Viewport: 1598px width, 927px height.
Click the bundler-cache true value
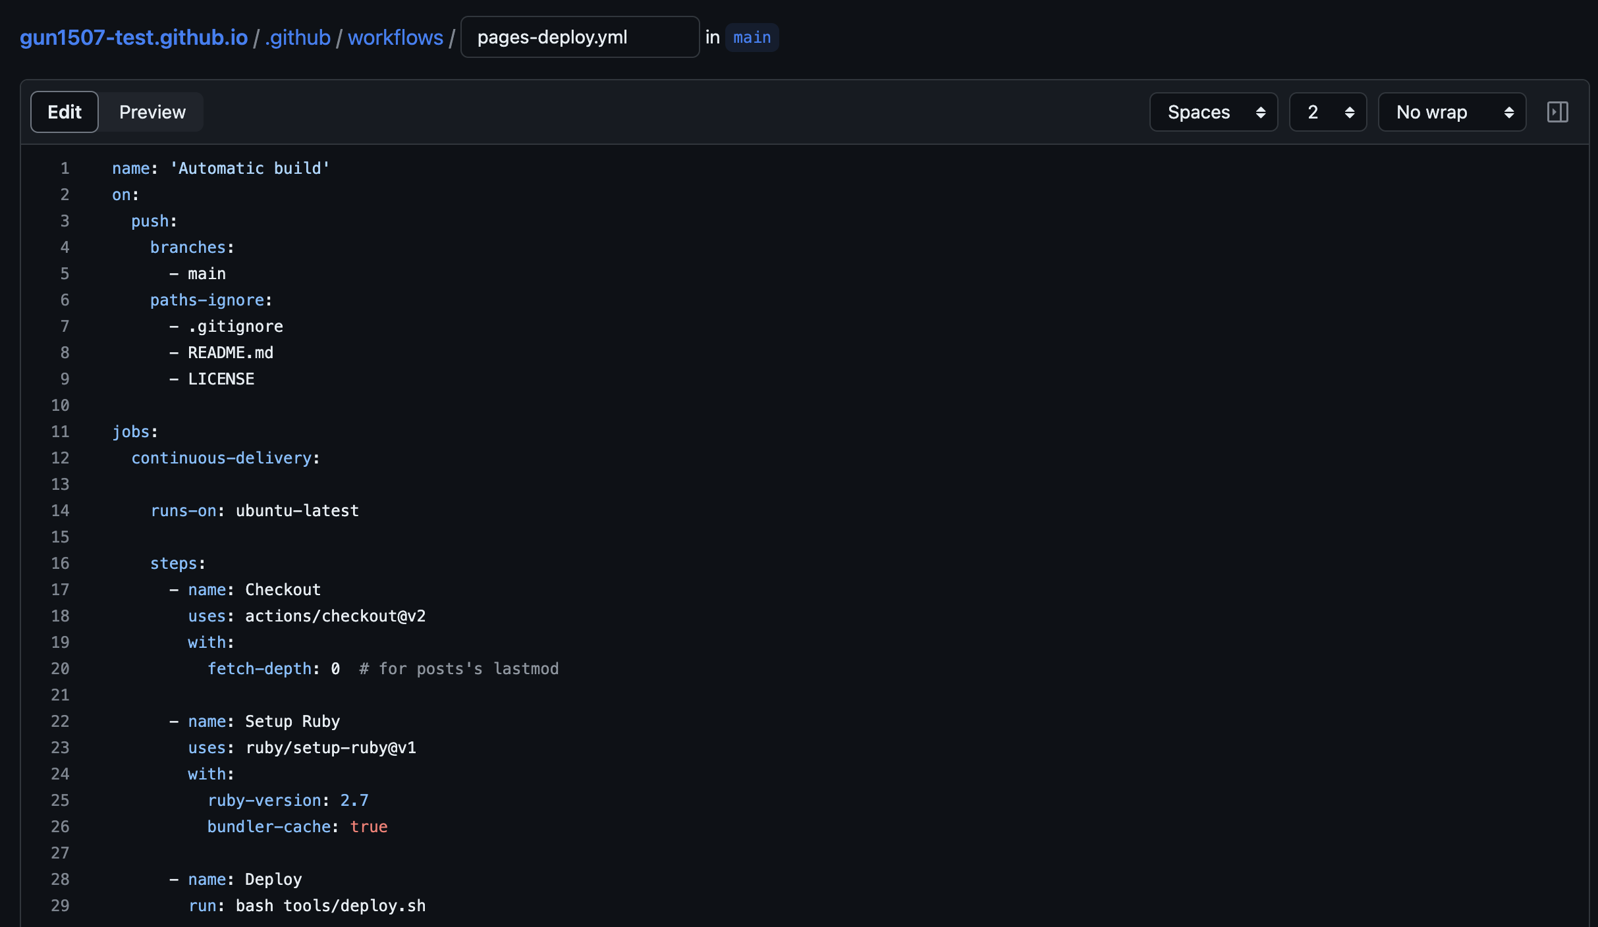tap(369, 827)
